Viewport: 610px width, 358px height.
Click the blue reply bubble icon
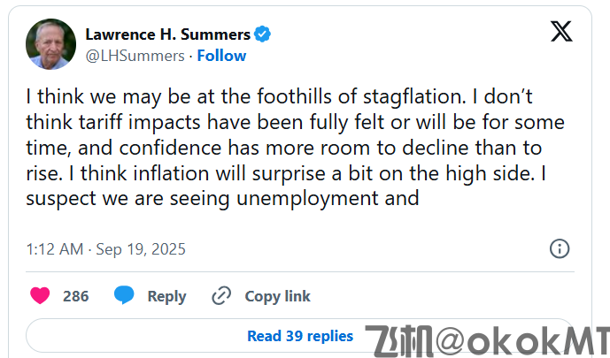click(124, 296)
